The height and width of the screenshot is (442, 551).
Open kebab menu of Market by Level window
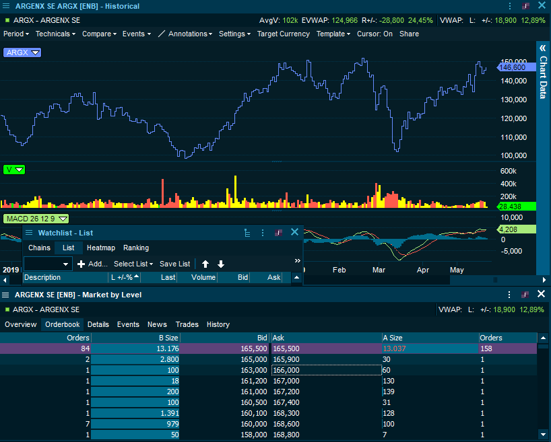pos(509,295)
